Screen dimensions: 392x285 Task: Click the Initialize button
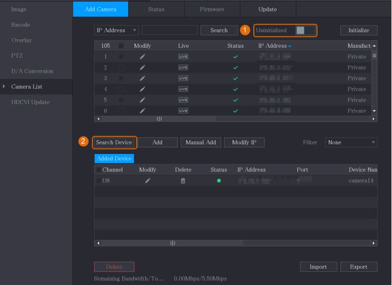359,30
